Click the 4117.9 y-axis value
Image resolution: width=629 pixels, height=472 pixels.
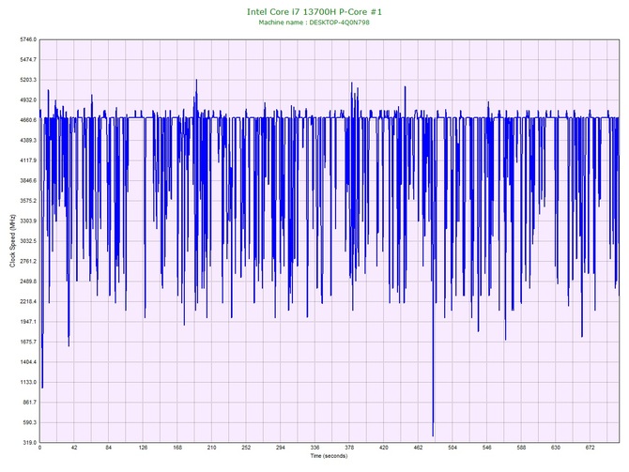pos(28,160)
